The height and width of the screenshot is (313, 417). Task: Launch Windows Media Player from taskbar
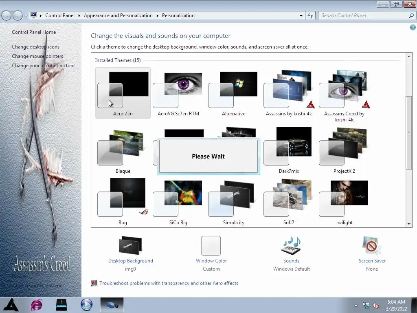pyautogui.click(x=86, y=305)
